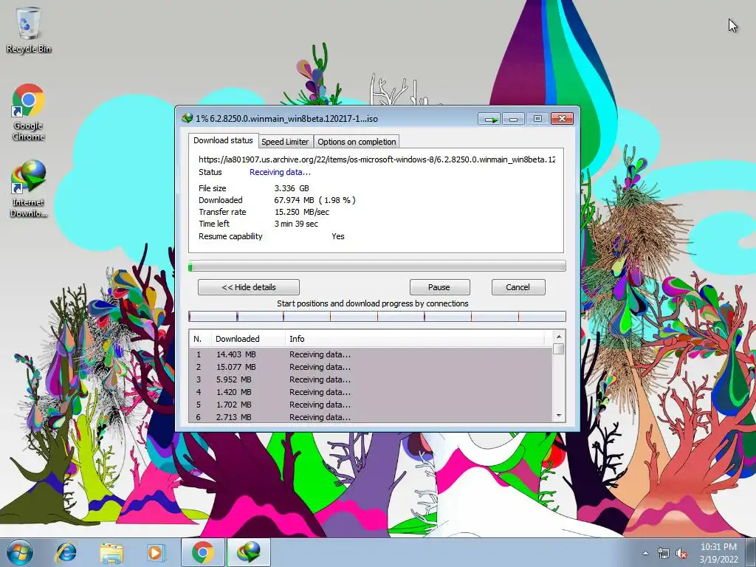The height and width of the screenshot is (567, 756).
Task: Cancel the download
Action: (x=518, y=287)
